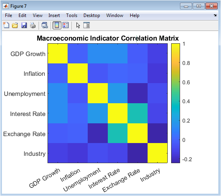Screen dimensions: 221x196
Task: Open the Property Inspector panel icon
Action: (x=87, y=26)
